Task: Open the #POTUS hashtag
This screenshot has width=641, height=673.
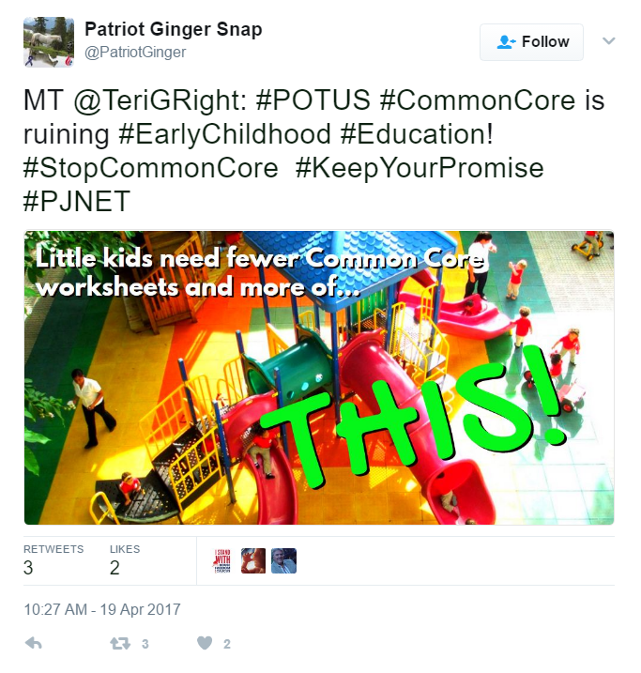Action: 313,100
